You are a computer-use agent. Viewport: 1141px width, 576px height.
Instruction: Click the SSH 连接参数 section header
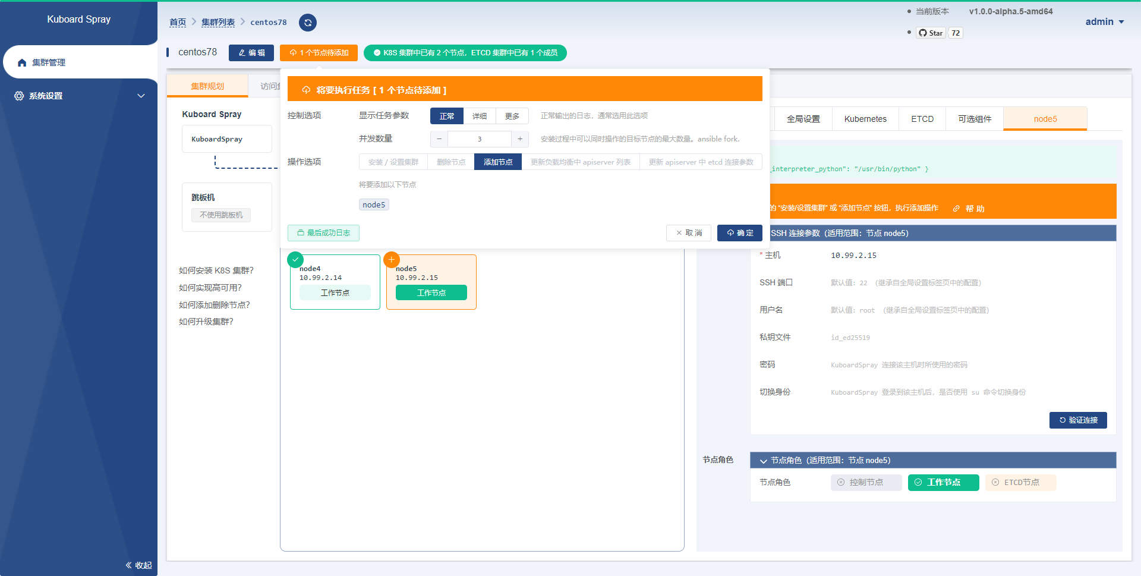point(943,233)
